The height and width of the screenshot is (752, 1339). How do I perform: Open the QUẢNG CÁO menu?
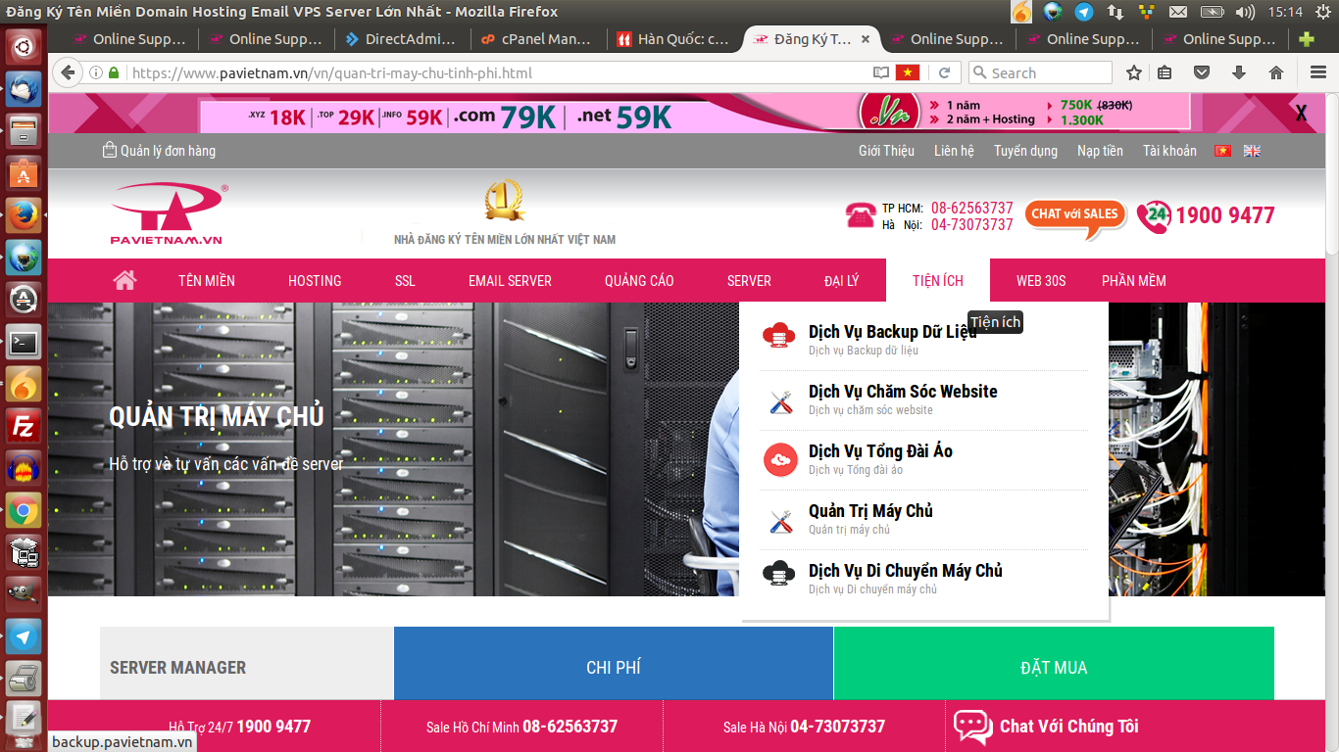(639, 281)
